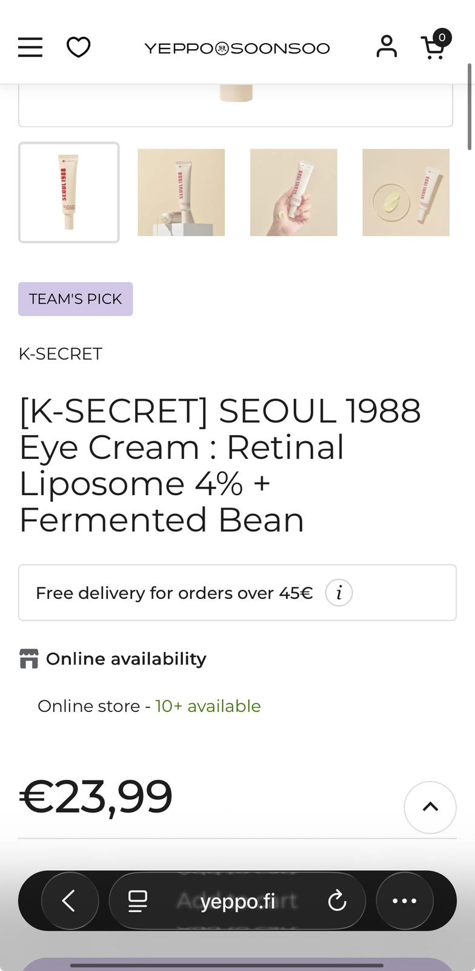This screenshot has height=971, width=475.
Task: Tap the scroll-to-top chevron button
Action: coord(430,807)
